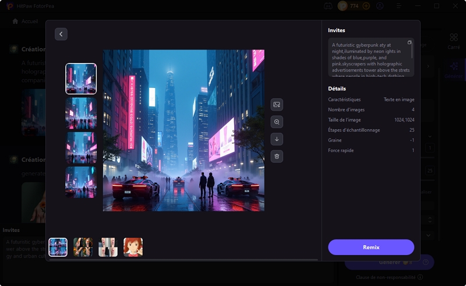Click the large cyberpunk city preview image
This screenshot has width=466, height=286.
tap(183, 130)
